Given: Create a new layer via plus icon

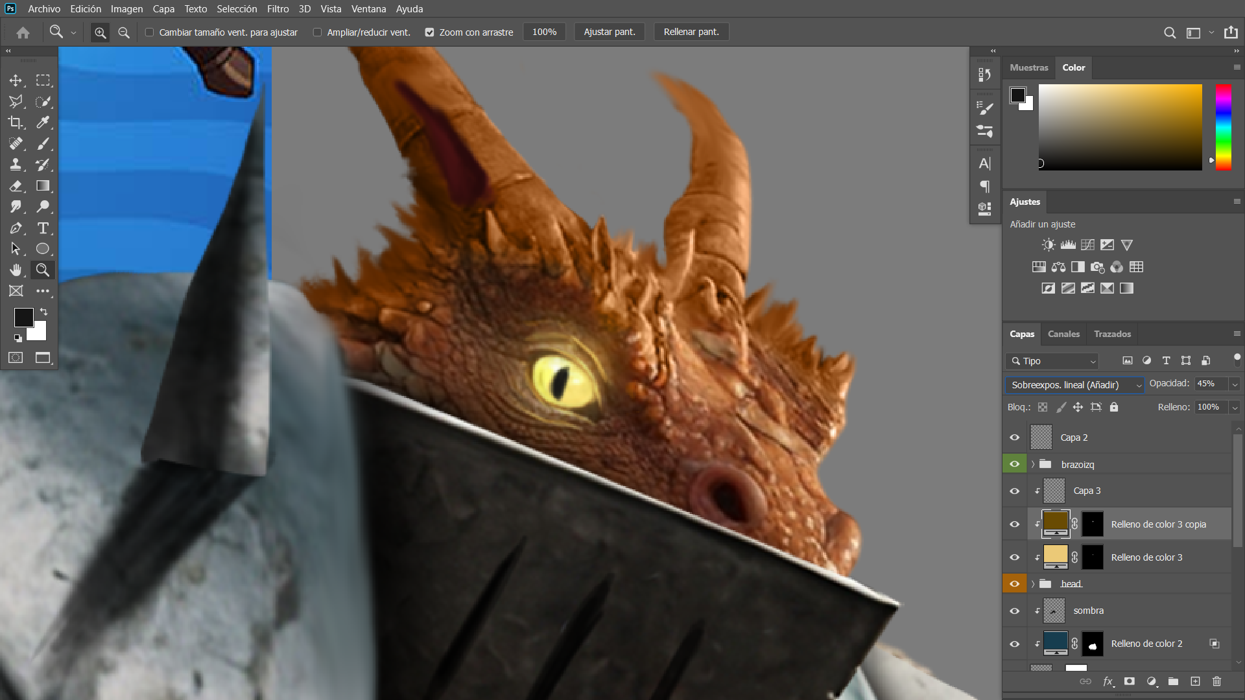Looking at the screenshot, I should pyautogui.click(x=1195, y=681).
